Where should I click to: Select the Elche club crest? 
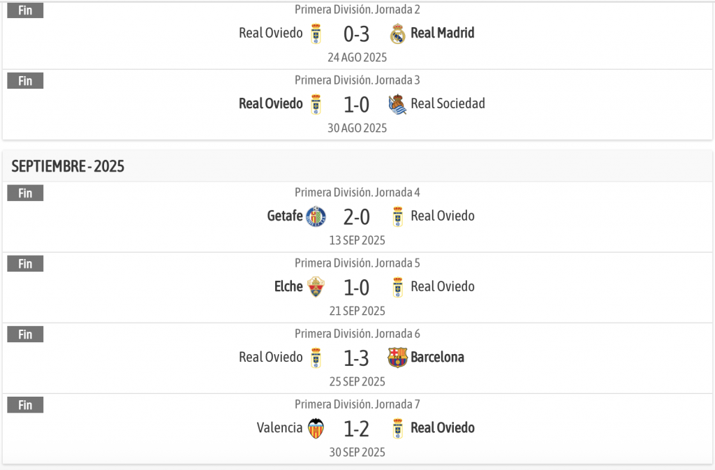pos(316,287)
